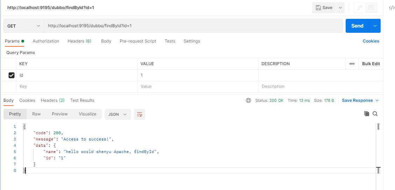
Task: Click the id key cell
Action: coord(77,75)
